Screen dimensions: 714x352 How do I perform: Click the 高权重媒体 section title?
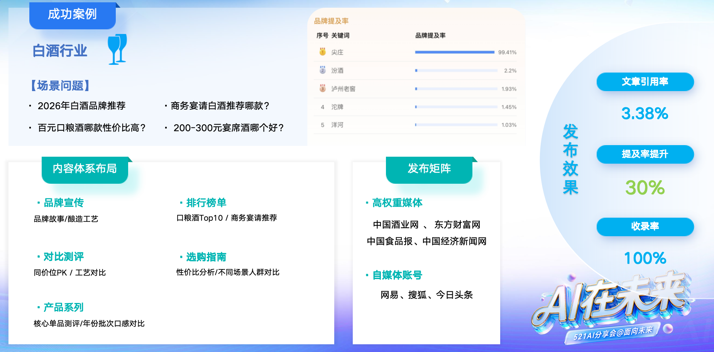tap(397, 203)
